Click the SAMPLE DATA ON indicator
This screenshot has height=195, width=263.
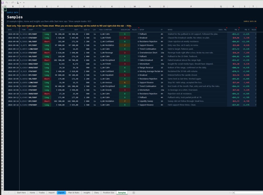tap(250, 21)
